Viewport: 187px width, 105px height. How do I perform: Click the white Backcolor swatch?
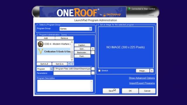[93, 52]
